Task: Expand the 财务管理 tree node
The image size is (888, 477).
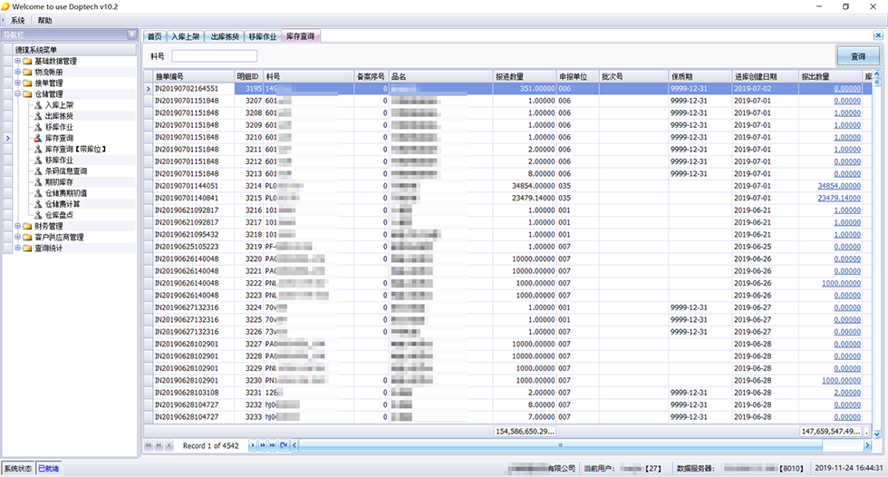Action: [17, 226]
